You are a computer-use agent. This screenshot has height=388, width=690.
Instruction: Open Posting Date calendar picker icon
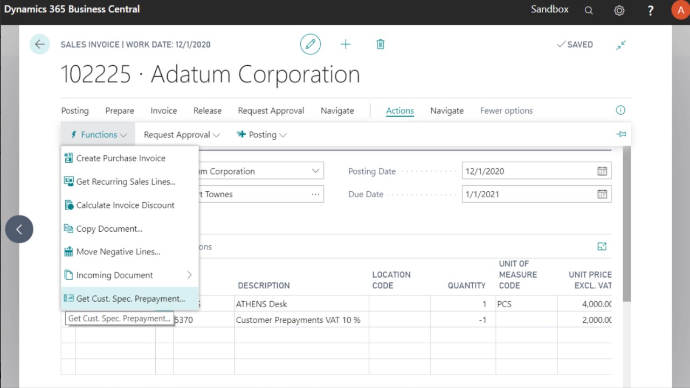click(x=602, y=171)
